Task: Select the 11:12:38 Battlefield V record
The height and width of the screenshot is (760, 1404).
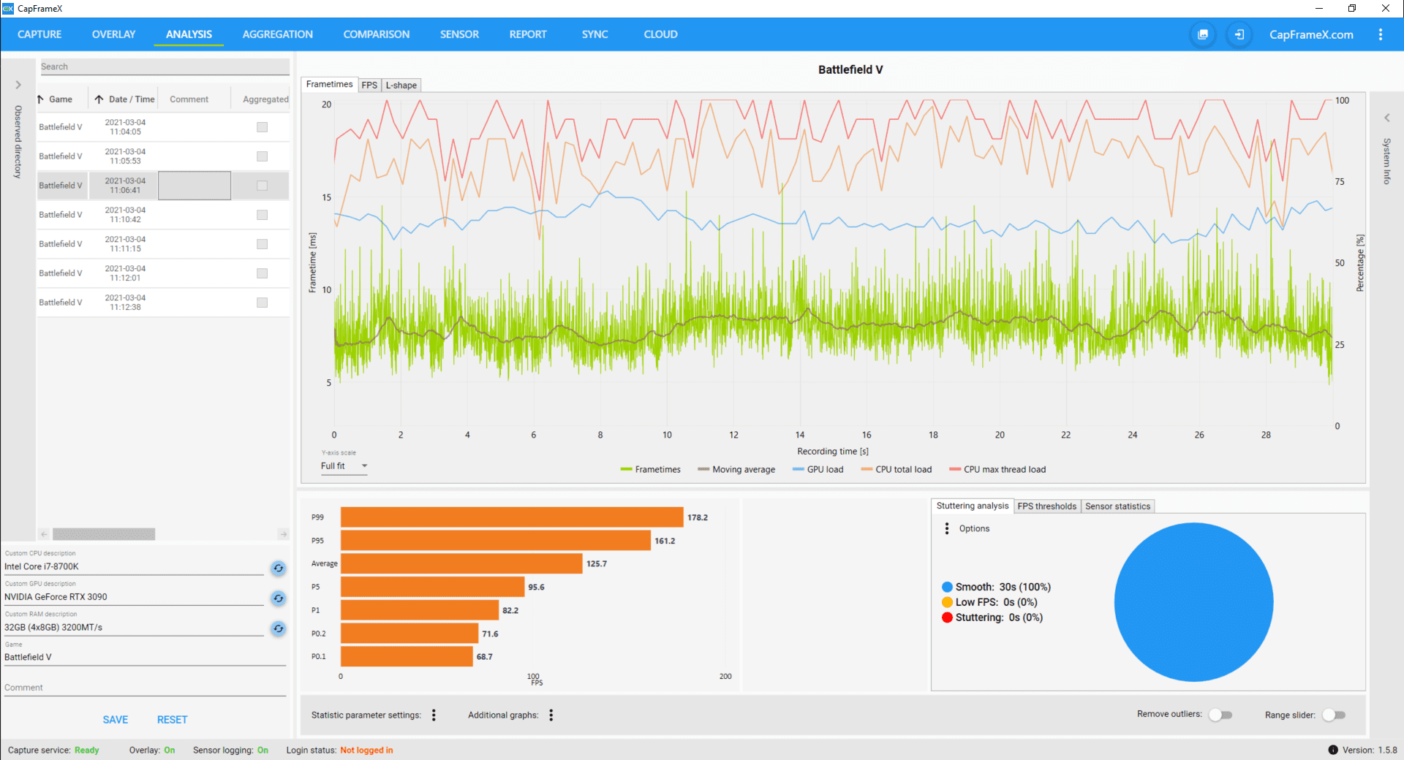Action: pyautogui.click(x=163, y=303)
